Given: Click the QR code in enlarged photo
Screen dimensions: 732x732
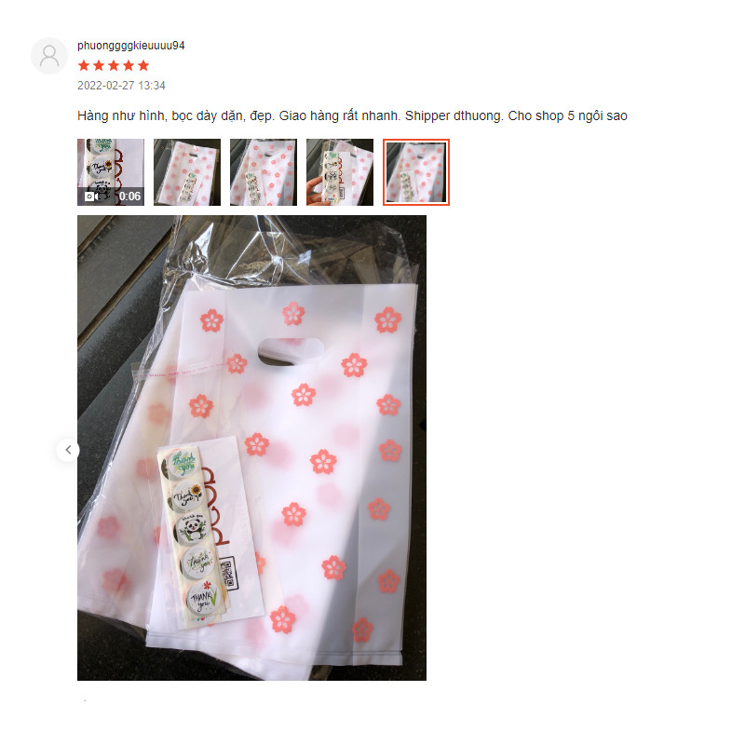Looking at the screenshot, I should (x=229, y=573).
